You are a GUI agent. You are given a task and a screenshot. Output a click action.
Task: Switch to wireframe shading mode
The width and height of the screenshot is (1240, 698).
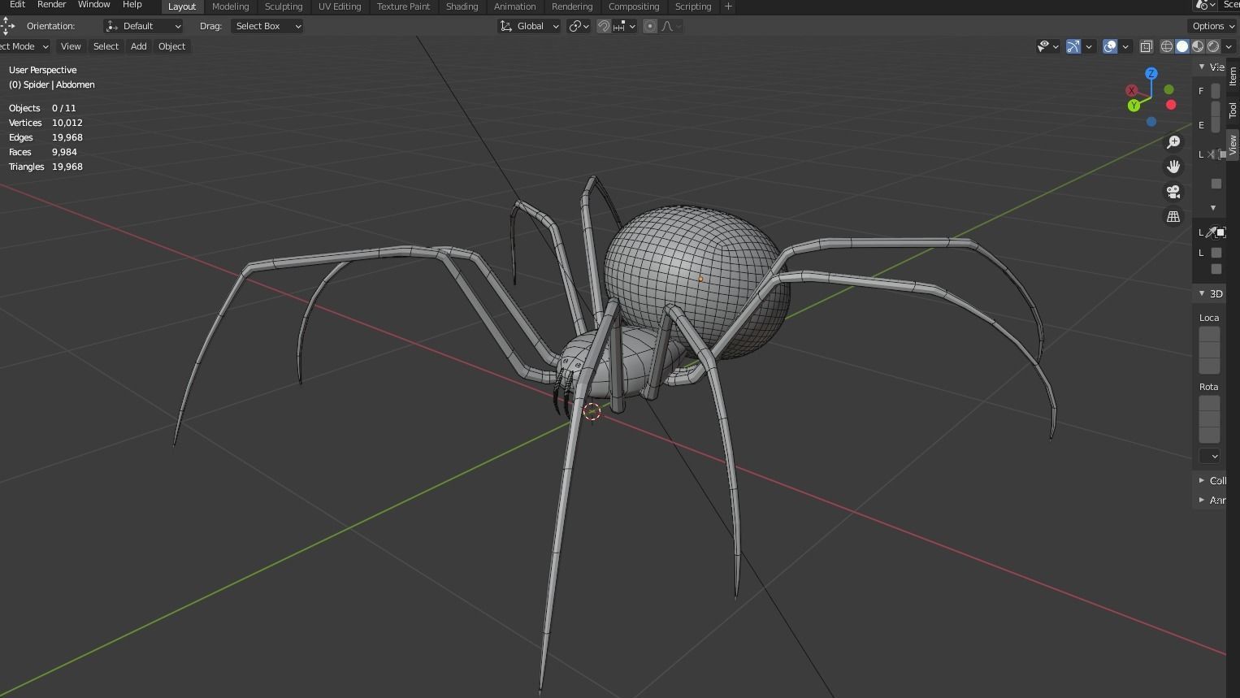click(1167, 46)
